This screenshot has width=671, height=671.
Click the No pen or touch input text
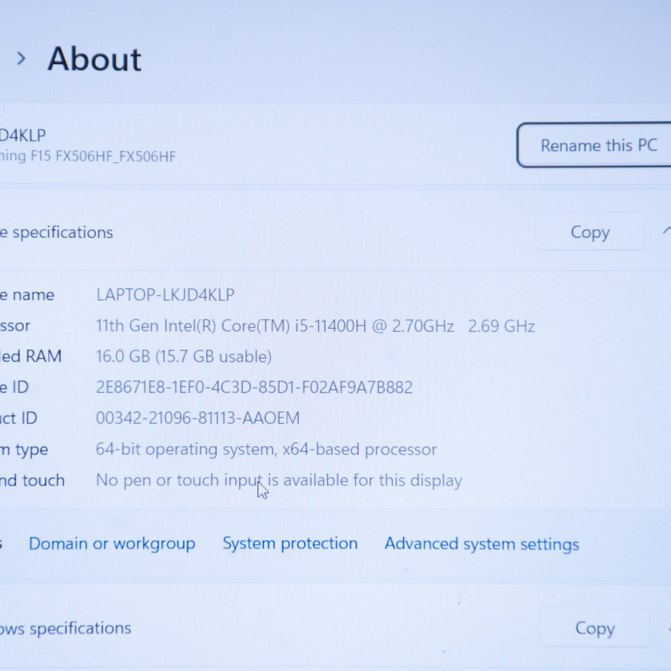[279, 480]
